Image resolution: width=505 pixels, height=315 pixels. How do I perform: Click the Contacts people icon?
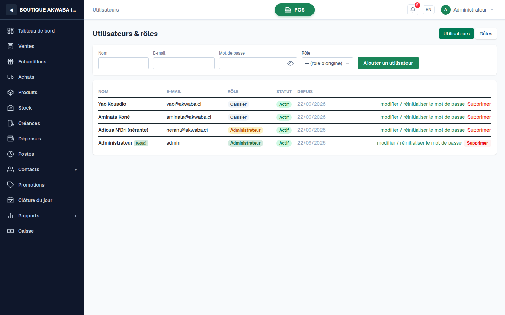(11, 169)
